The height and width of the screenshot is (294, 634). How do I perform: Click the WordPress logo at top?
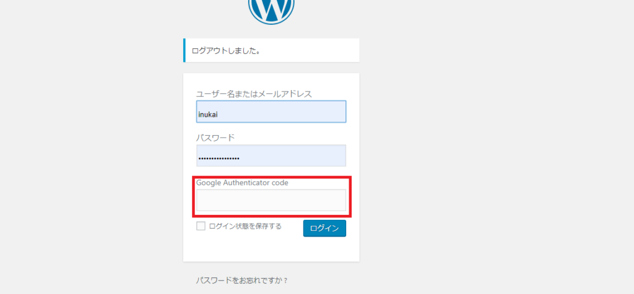pyautogui.click(x=271, y=9)
